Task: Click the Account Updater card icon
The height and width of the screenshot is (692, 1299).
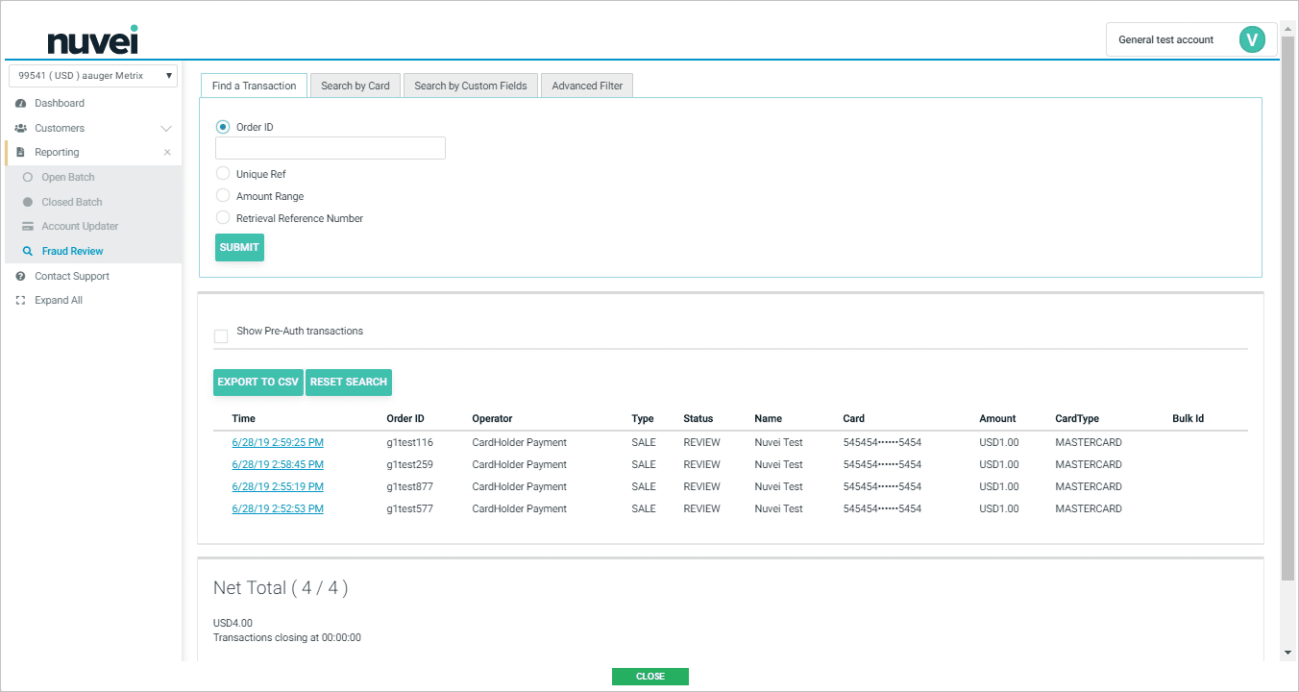Action: click(28, 227)
